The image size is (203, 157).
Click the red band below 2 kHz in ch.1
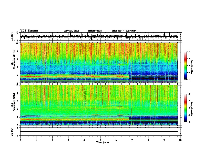click(75, 77)
